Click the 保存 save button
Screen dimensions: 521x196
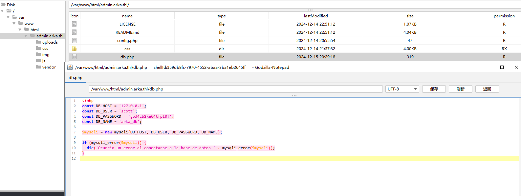[434, 89]
